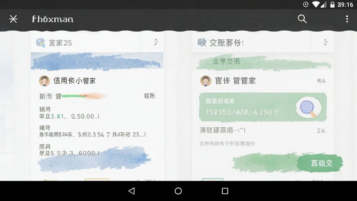
Task: Expand the right card using its header arrows
Action: click(326, 42)
